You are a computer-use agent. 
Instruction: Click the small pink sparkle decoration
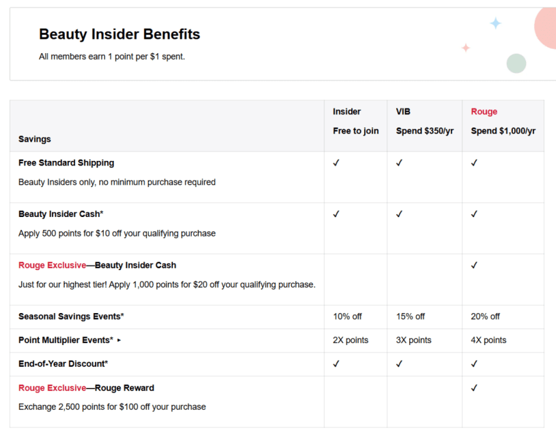click(x=466, y=48)
